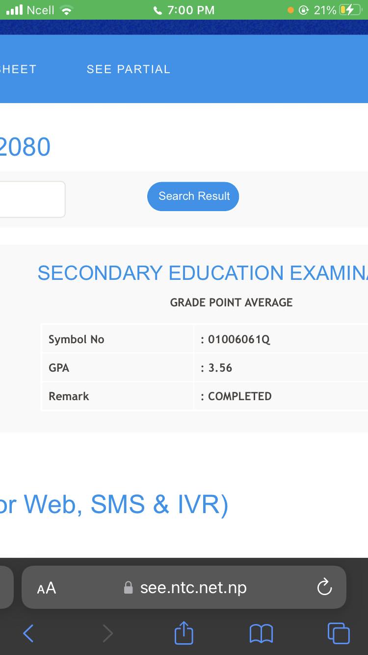Tap the Safari back arrow
Image resolution: width=368 pixels, height=655 pixels.
point(28,633)
